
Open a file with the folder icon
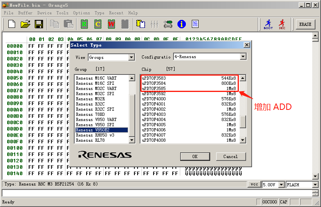(26, 24)
